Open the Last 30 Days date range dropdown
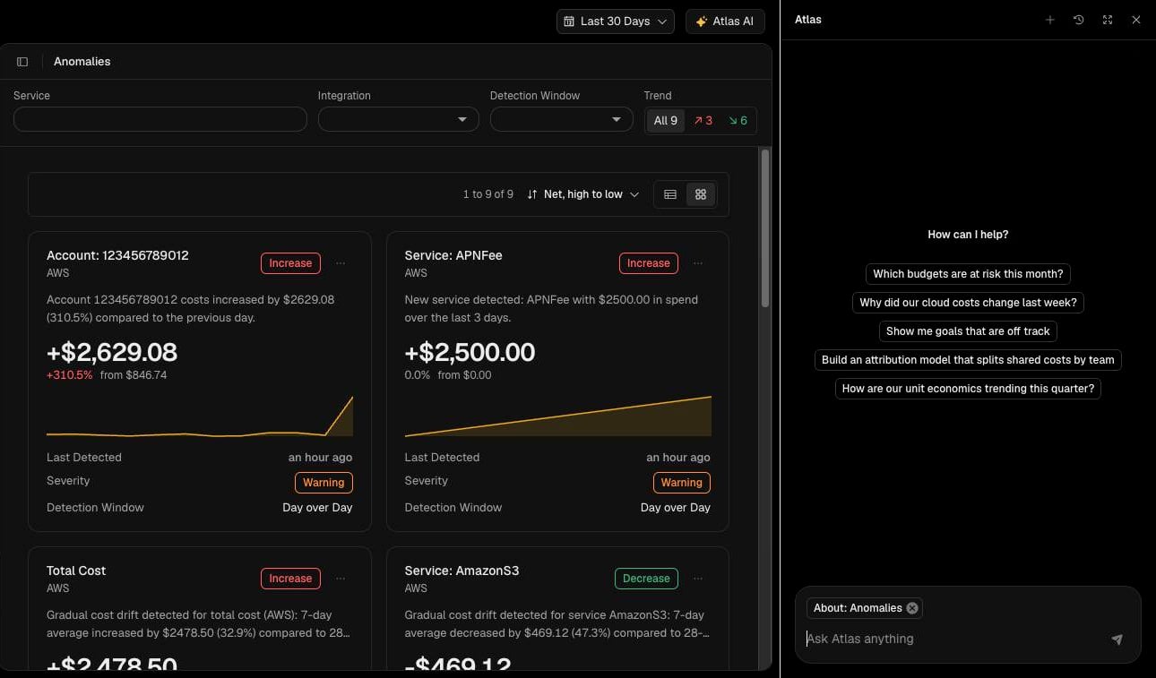The width and height of the screenshot is (1156, 678). point(616,21)
